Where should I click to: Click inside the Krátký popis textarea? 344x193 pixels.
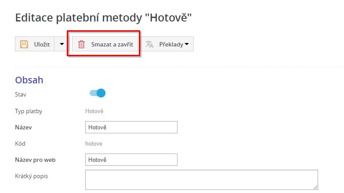[x=201, y=180]
